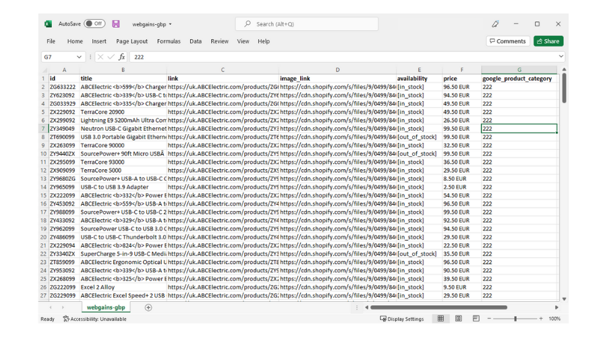Click cell Excel 2 Alloy
The image size is (607, 337).
pyautogui.click(x=123, y=287)
